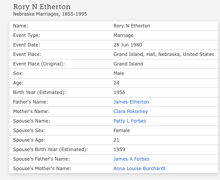
Task: Click the Nebraska Marriages, 1855-1995 subtitle
Action: click(x=50, y=14)
